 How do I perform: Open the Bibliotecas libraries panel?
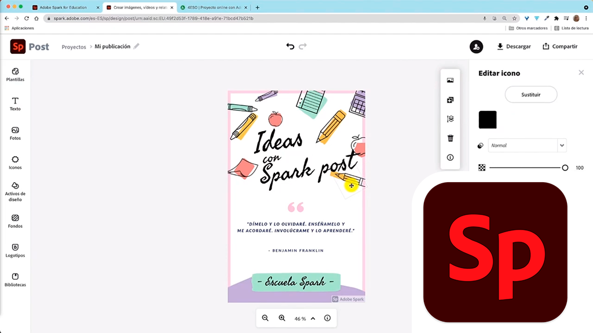click(x=15, y=280)
